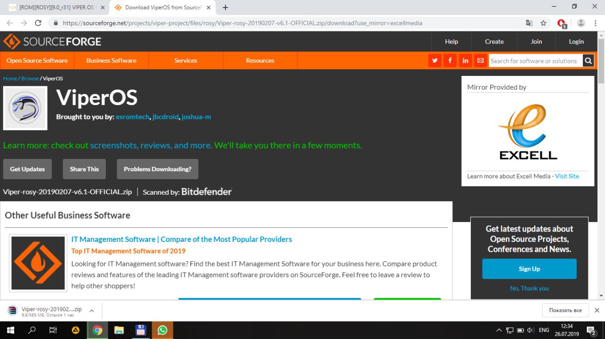Open the joshua-m author link
605x339 pixels.
click(x=196, y=116)
